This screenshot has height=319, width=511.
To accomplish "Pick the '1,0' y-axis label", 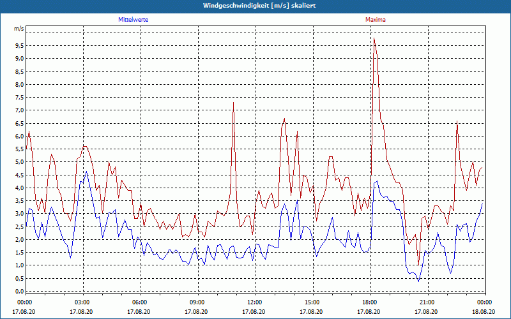I will click(x=20, y=265).
